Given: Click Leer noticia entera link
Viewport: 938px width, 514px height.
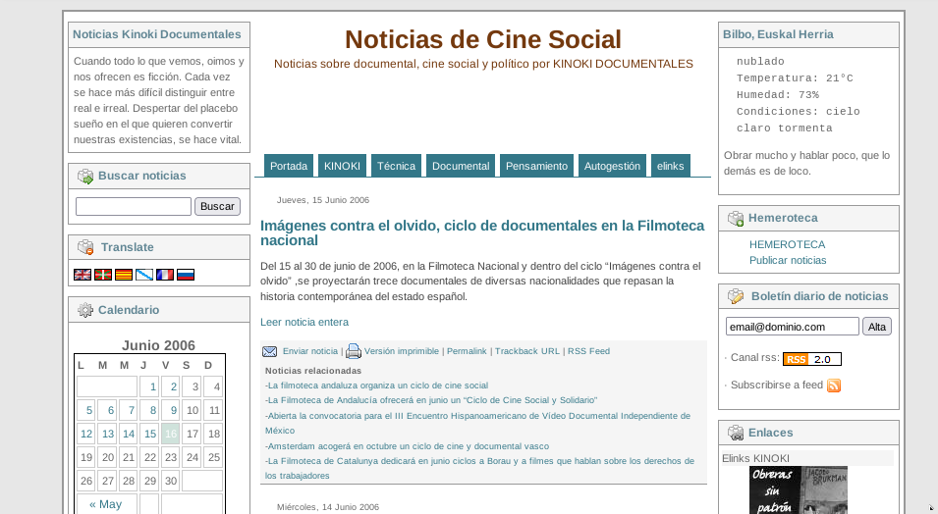Looking at the screenshot, I should click(x=303, y=322).
